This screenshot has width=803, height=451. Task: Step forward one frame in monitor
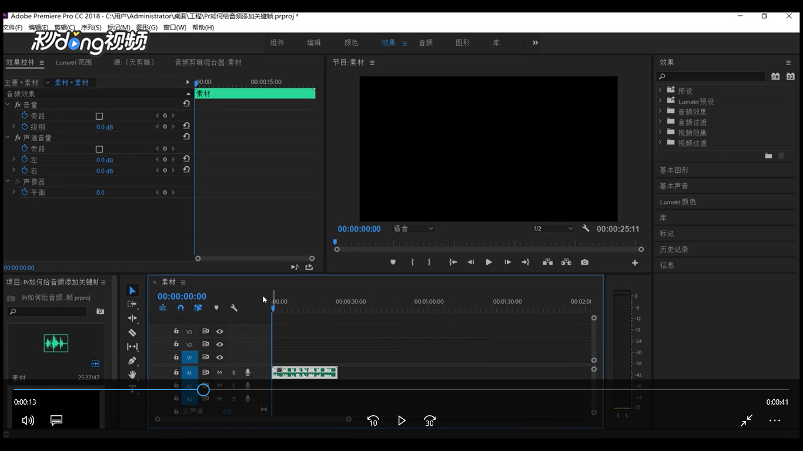(507, 262)
